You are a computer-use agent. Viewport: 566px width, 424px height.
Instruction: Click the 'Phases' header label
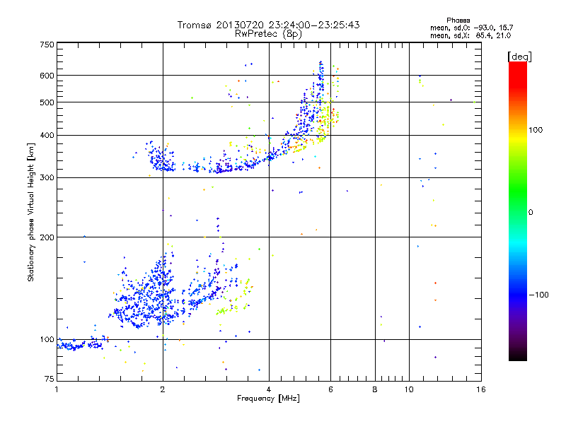(458, 20)
